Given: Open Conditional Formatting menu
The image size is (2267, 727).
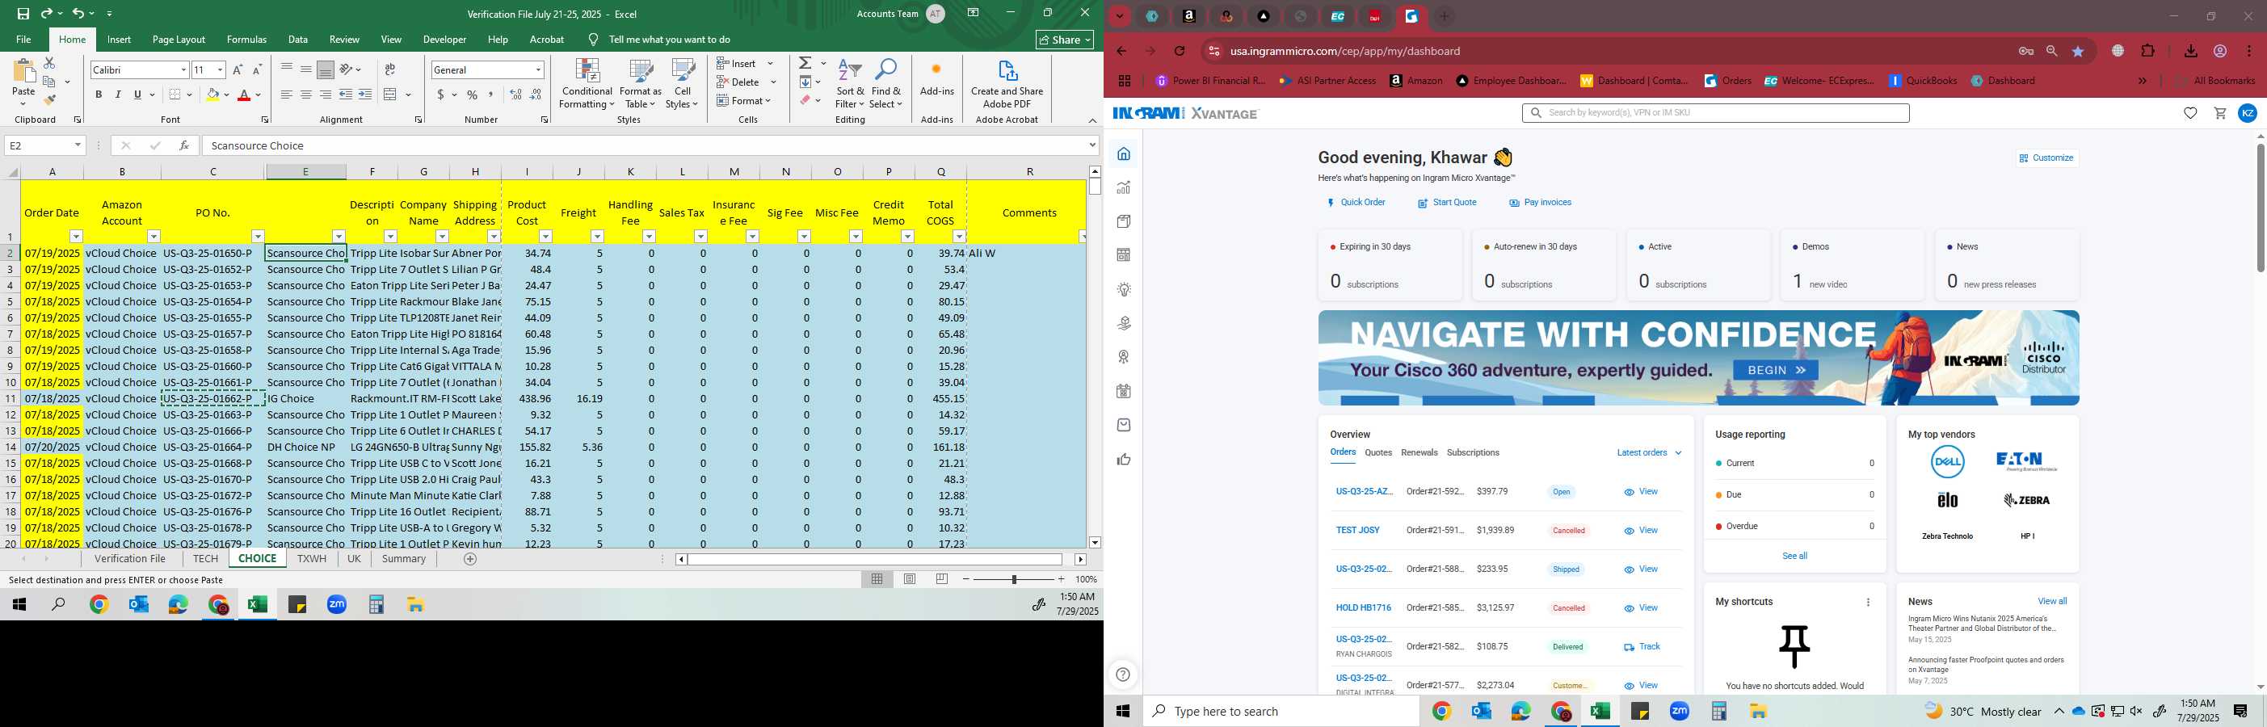Looking at the screenshot, I should point(587,84).
